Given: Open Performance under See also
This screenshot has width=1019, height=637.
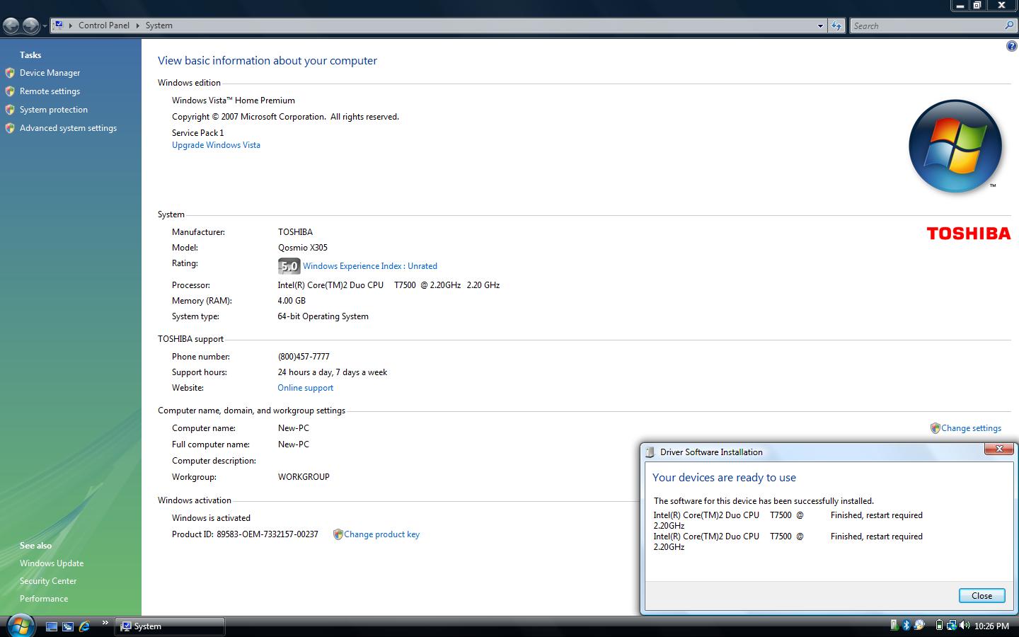Looking at the screenshot, I should point(44,599).
